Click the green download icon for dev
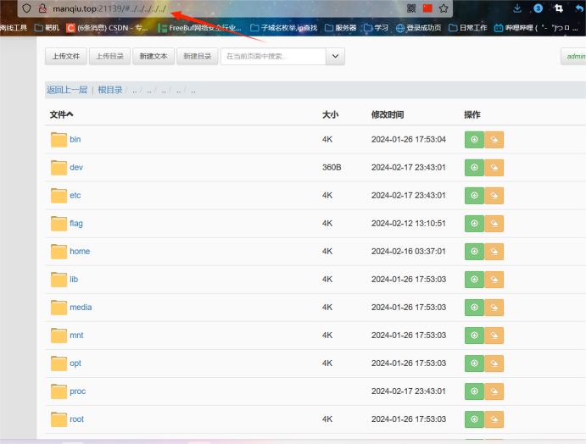The width and height of the screenshot is (586, 444). tap(474, 168)
